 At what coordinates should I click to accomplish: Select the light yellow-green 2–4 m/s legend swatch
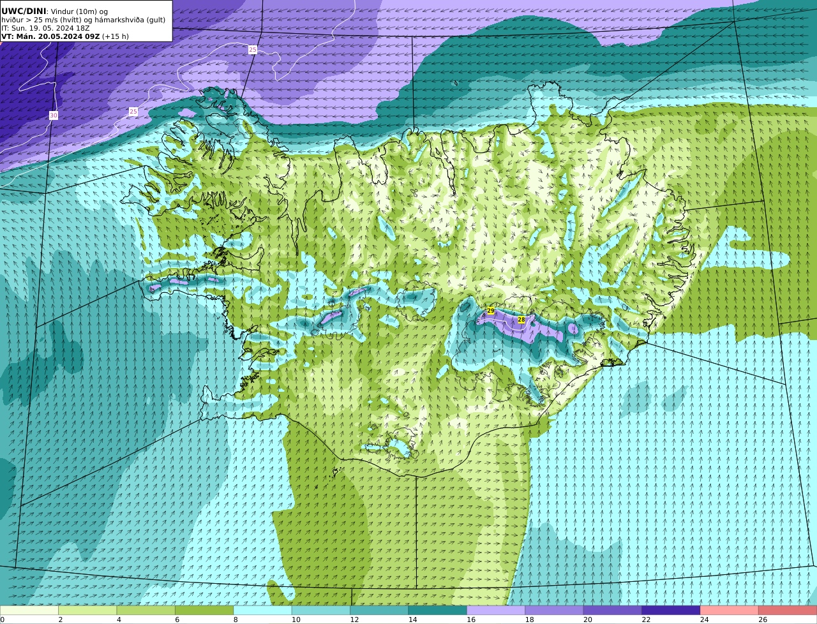[87, 611]
